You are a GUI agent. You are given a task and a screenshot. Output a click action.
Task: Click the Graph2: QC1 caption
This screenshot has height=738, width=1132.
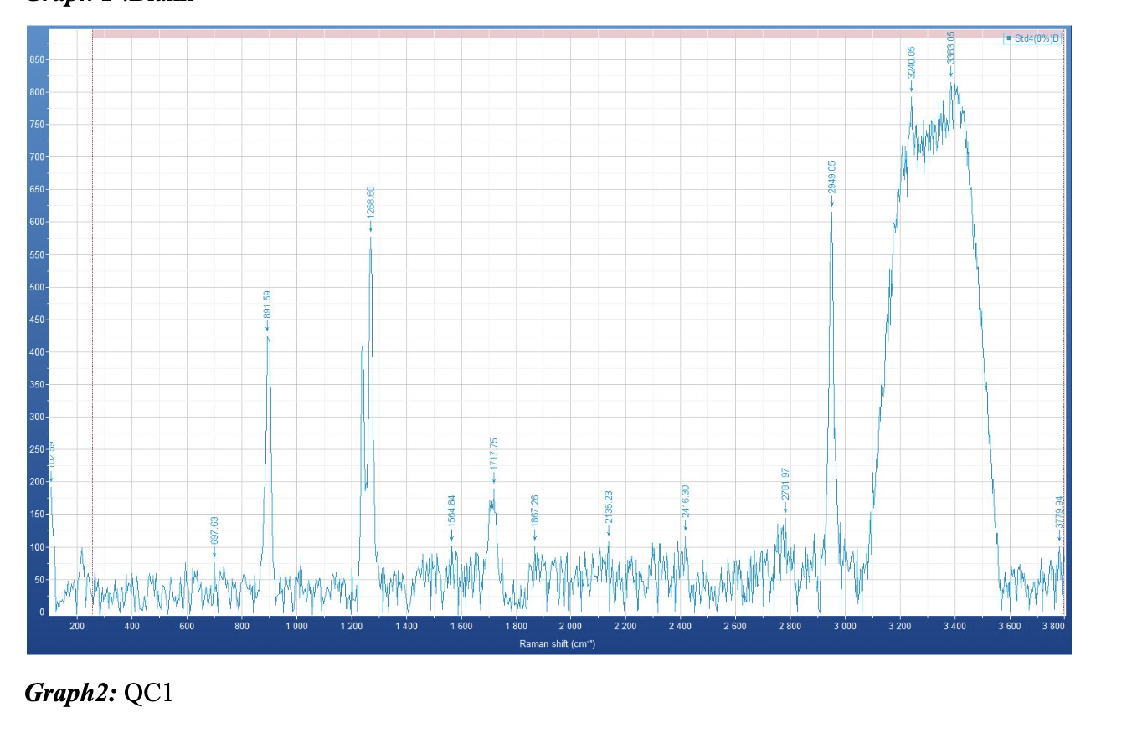[x=99, y=694]
